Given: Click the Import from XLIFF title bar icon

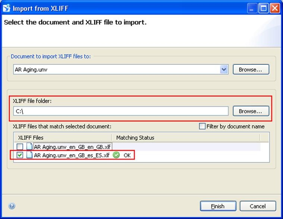Looking at the screenshot, I should coord(6,8).
